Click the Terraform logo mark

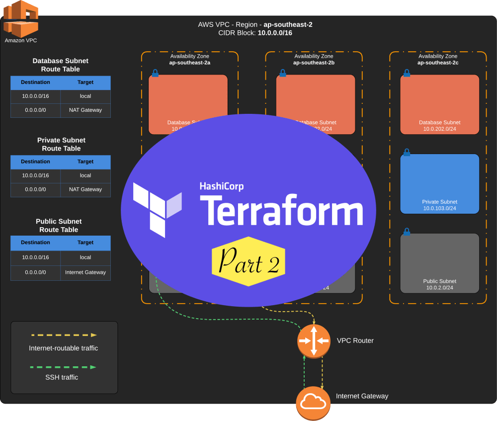pyautogui.click(x=158, y=210)
